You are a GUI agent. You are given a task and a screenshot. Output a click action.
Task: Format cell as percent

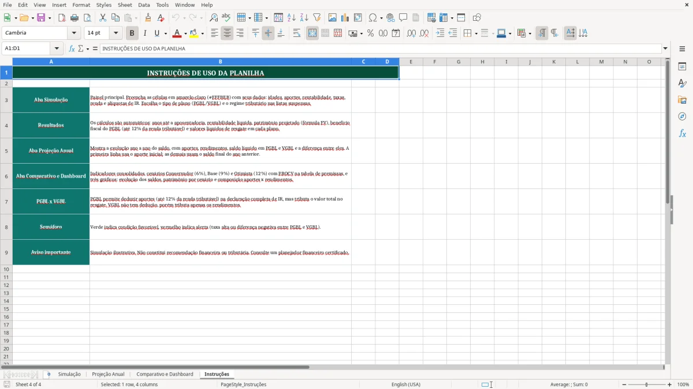[371, 33]
